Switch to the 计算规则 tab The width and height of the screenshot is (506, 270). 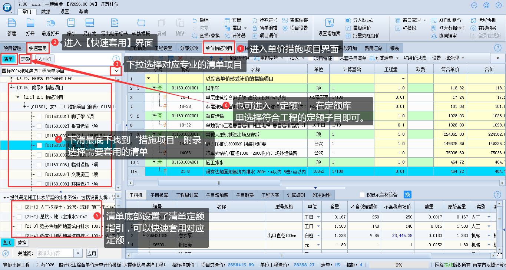[296, 195]
